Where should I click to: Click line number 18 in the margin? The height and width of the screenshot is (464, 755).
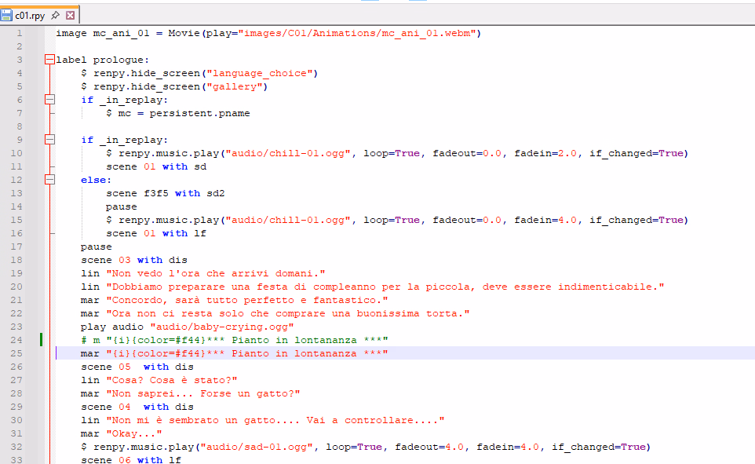17,260
